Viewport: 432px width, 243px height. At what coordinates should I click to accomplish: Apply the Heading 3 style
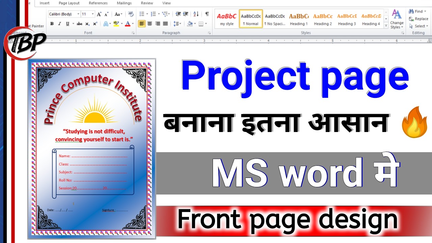pyautogui.click(x=347, y=19)
